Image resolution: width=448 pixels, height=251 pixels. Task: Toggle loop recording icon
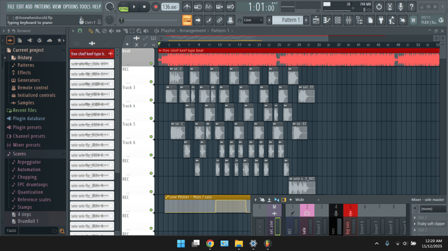point(231,7)
